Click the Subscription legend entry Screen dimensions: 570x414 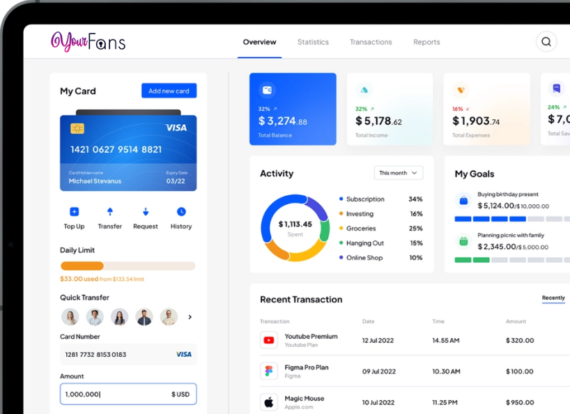(x=380, y=199)
